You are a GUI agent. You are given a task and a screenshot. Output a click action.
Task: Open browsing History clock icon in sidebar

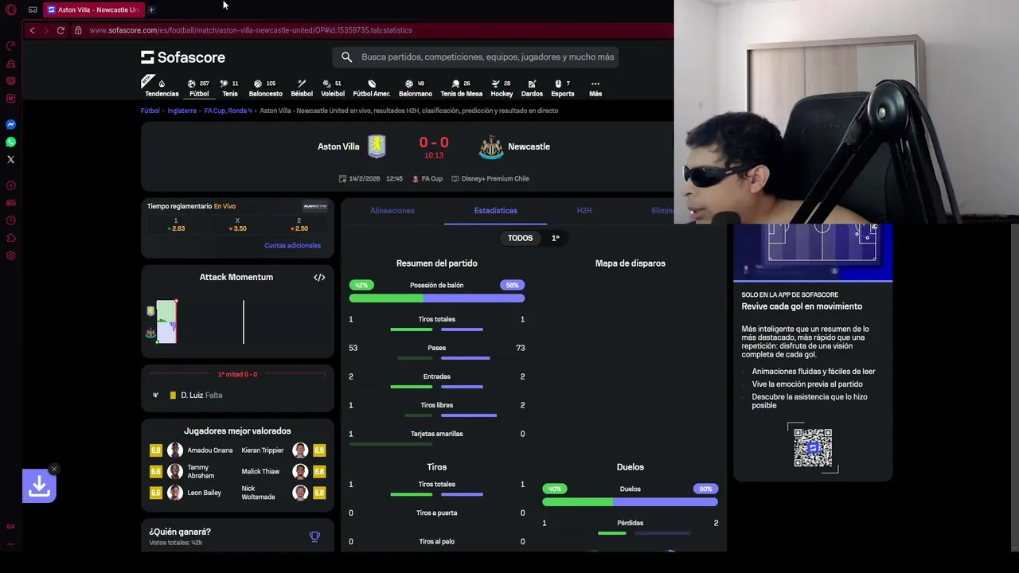[x=10, y=220]
